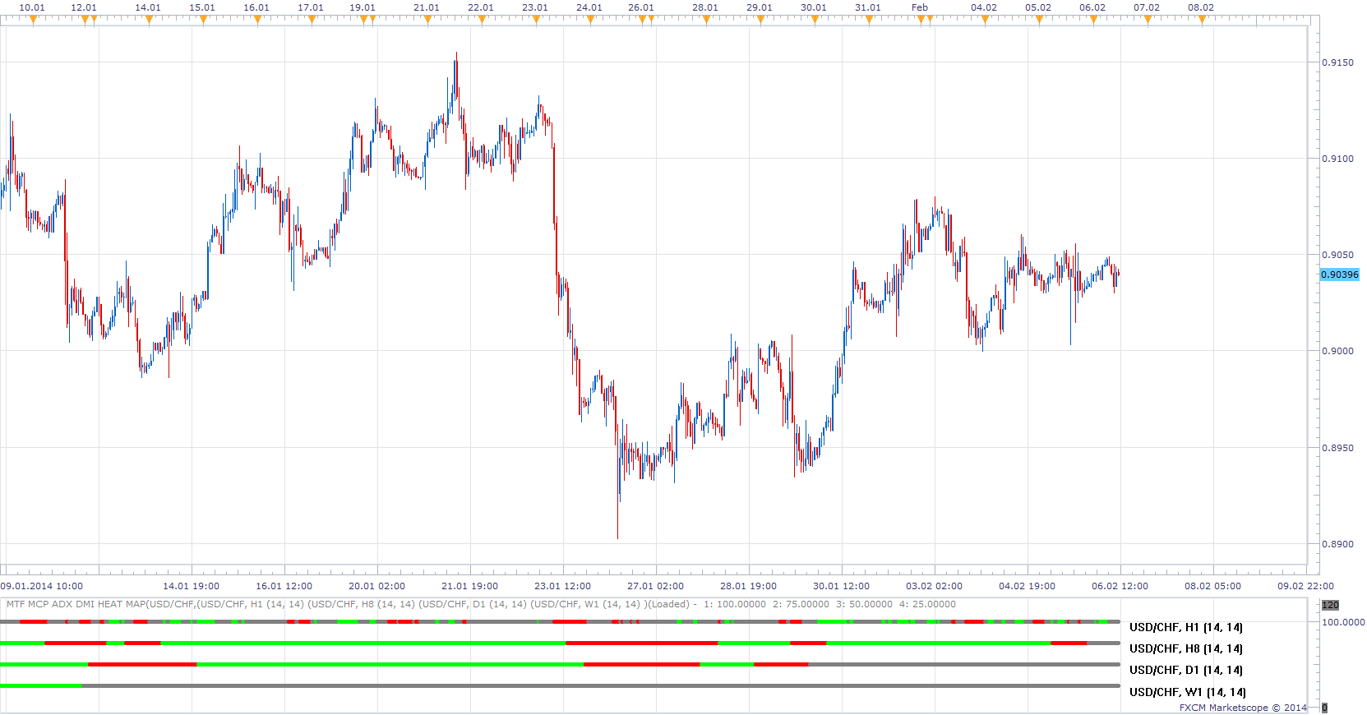Select the orange marker beneath 30.01
This screenshot has width=1367, height=715.
pos(815,21)
